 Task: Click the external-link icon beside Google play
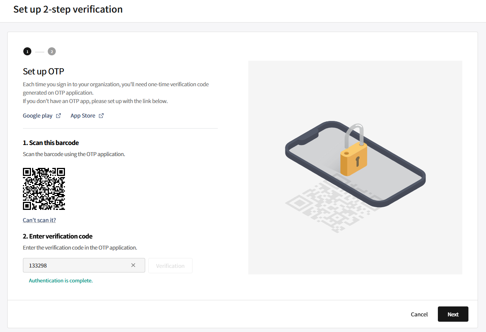(58, 116)
